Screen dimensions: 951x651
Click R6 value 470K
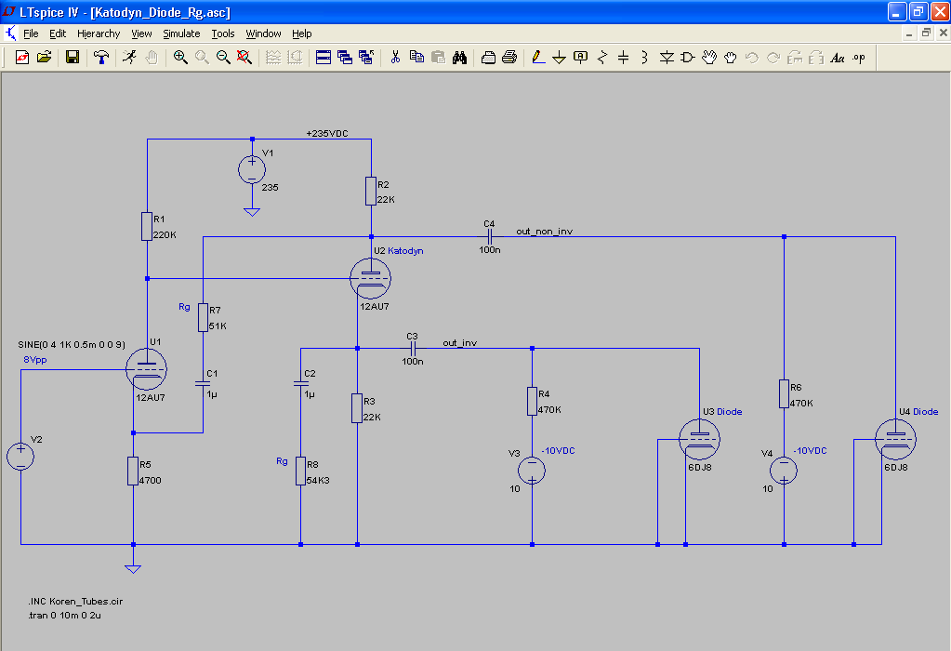click(x=801, y=403)
